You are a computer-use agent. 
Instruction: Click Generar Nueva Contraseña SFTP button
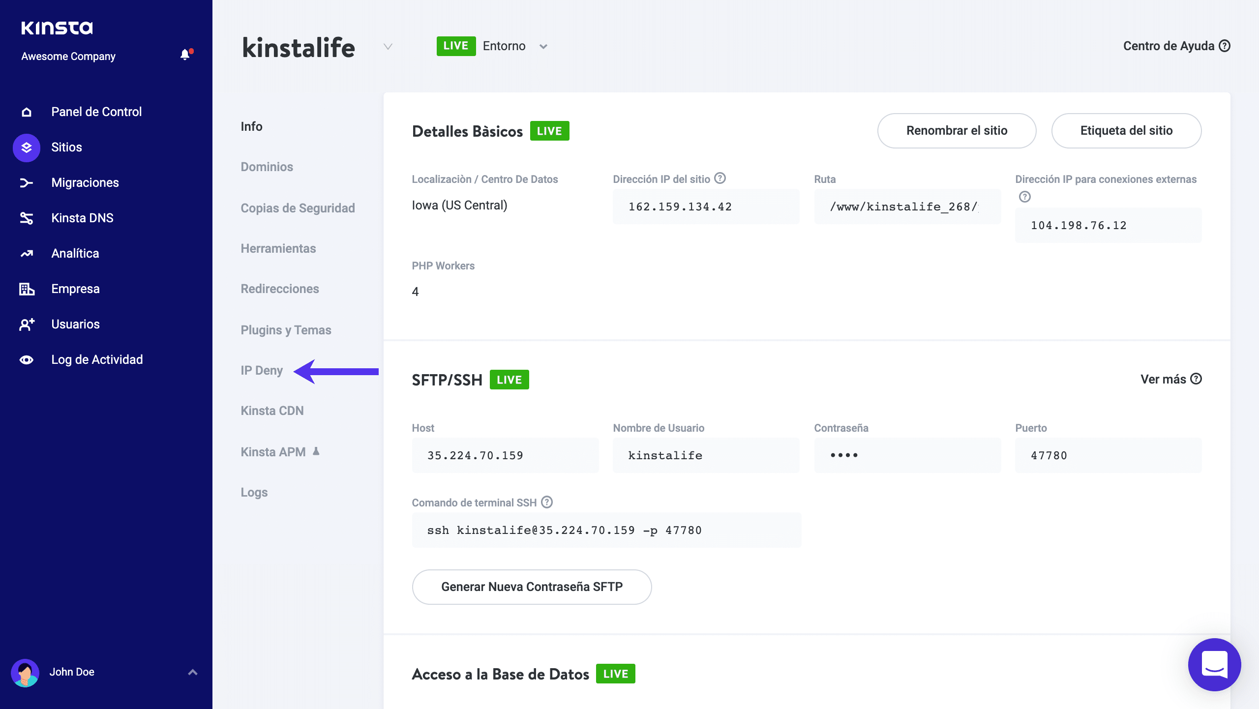[532, 587]
